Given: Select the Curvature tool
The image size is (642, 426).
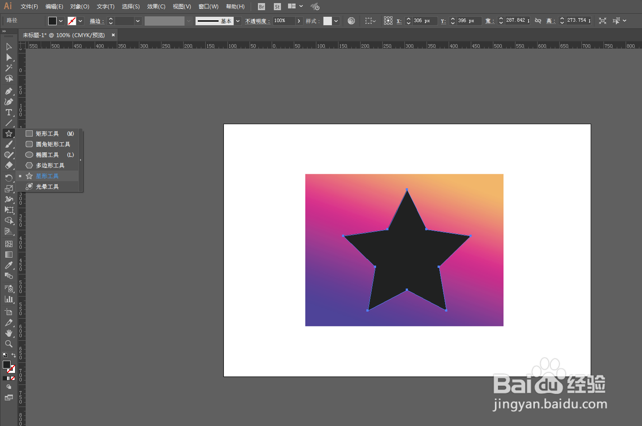Looking at the screenshot, I should click(x=8, y=102).
